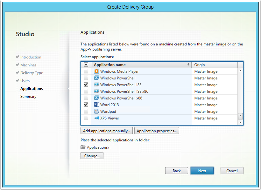The width and height of the screenshot is (261, 190).
Task: Click the Applications folder icon
Action: [83, 147]
